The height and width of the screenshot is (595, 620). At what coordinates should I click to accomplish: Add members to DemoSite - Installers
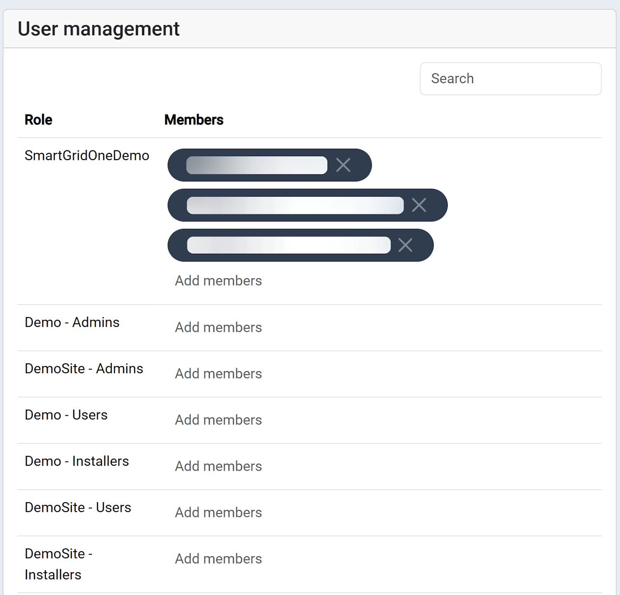point(218,558)
